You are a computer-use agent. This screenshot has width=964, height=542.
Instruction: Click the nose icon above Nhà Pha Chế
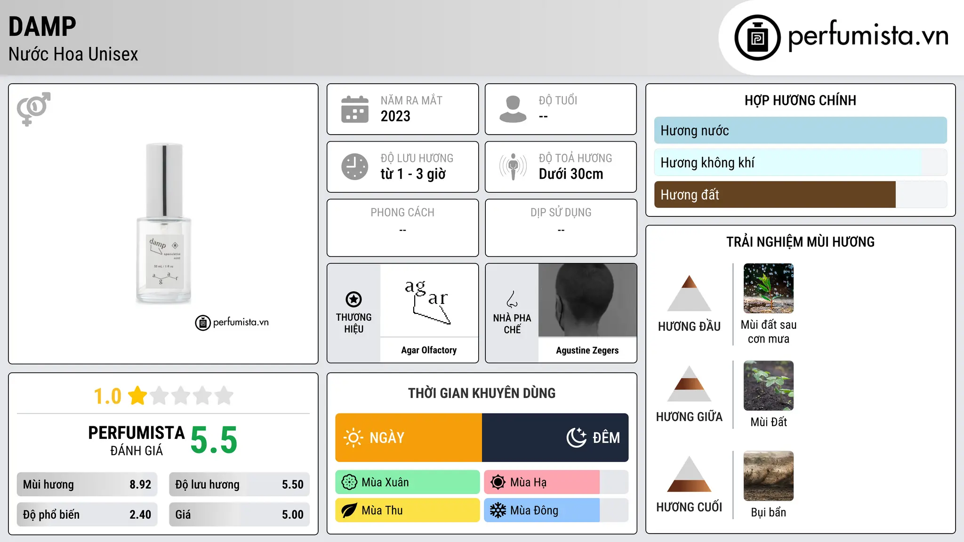pyautogui.click(x=512, y=299)
